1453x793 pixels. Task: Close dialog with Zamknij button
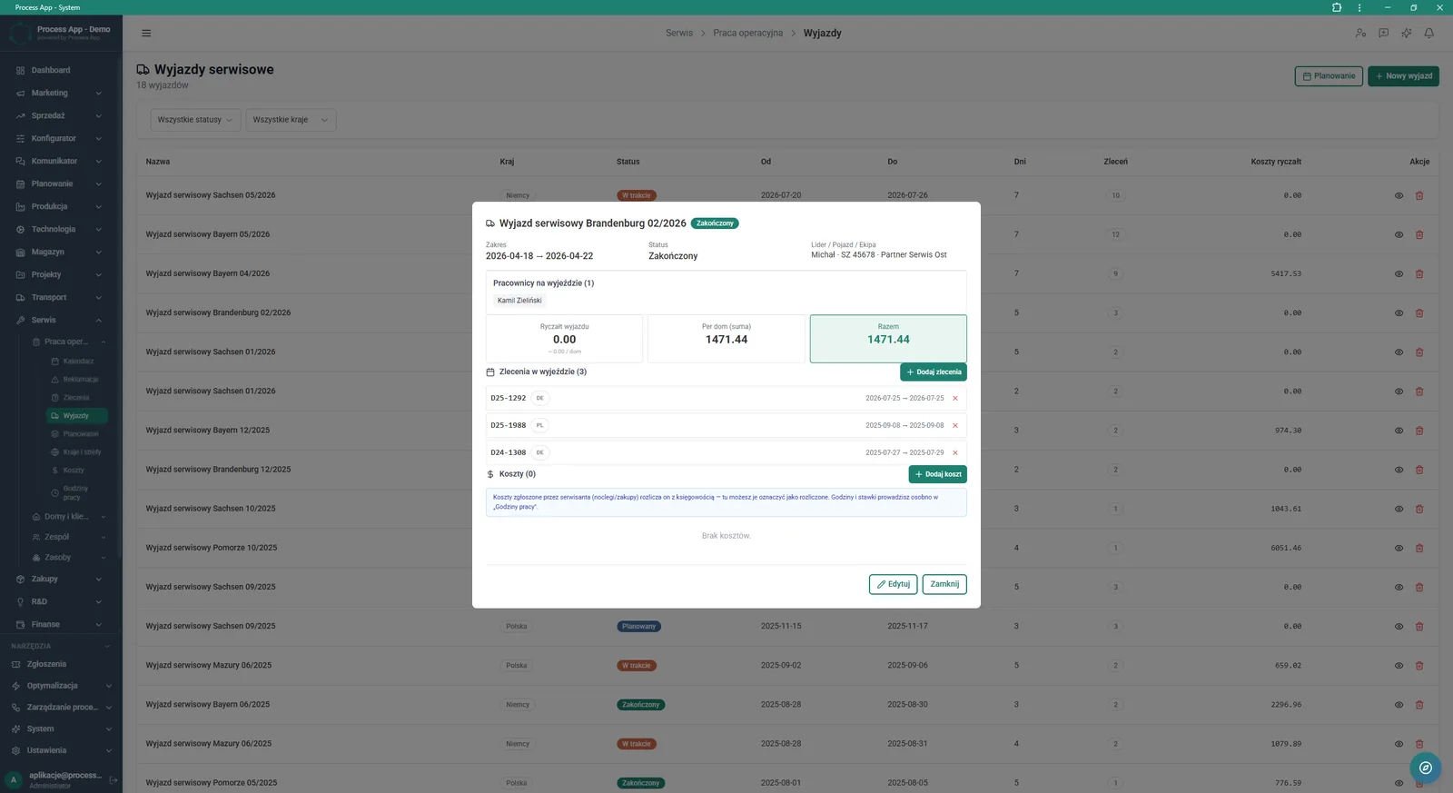coord(944,584)
